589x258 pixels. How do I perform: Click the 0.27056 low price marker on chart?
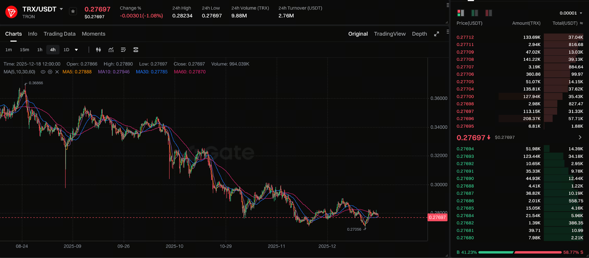354,229
